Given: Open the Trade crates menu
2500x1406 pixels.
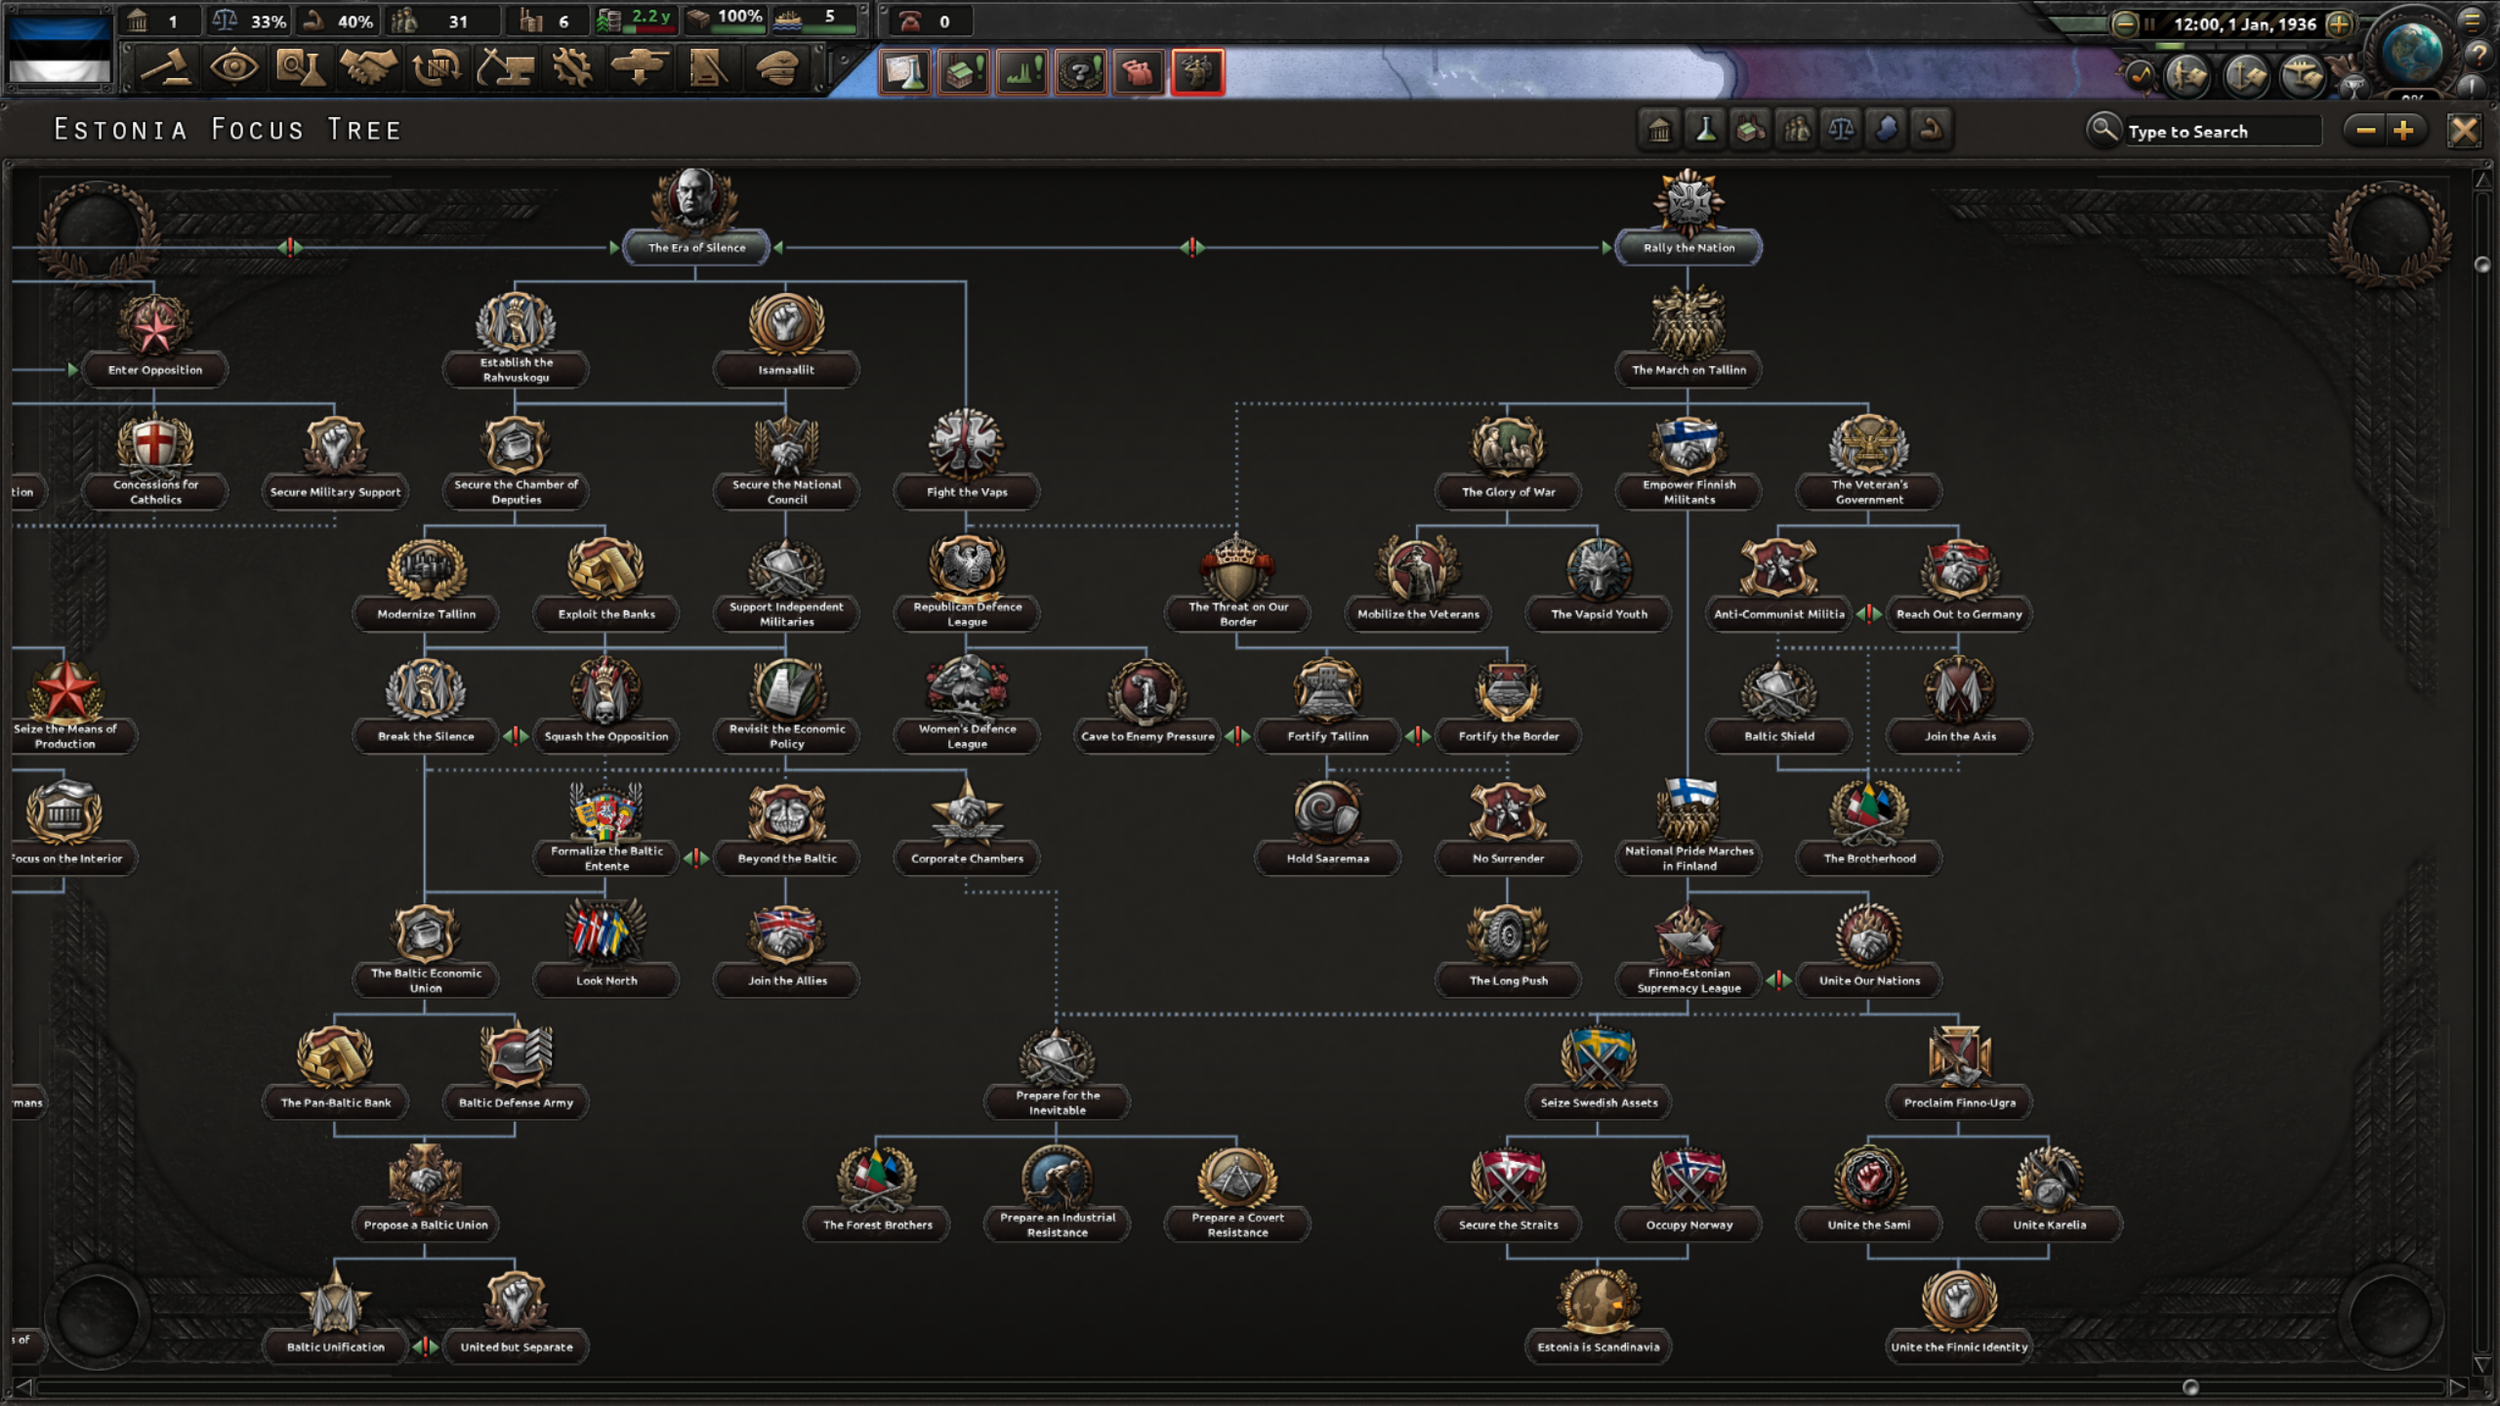Looking at the screenshot, I should (x=437, y=69).
